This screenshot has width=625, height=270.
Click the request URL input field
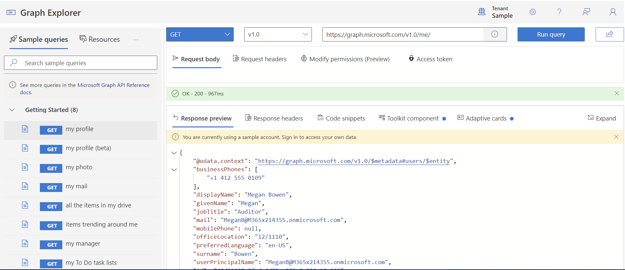(x=403, y=34)
